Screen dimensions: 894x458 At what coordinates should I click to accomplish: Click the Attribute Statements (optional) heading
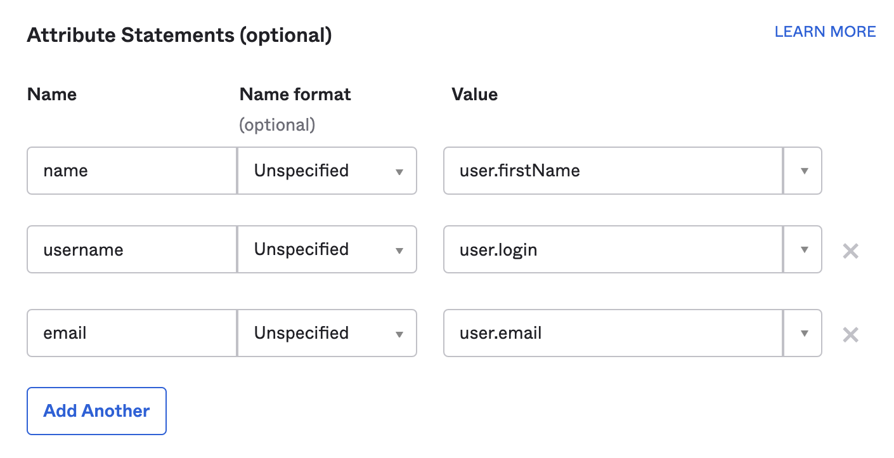point(179,35)
